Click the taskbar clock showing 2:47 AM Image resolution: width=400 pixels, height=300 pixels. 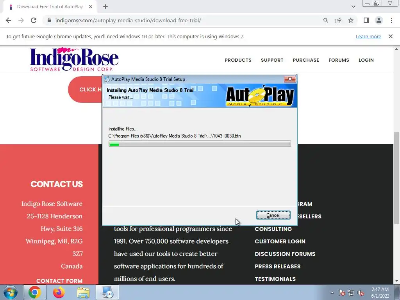380,293
